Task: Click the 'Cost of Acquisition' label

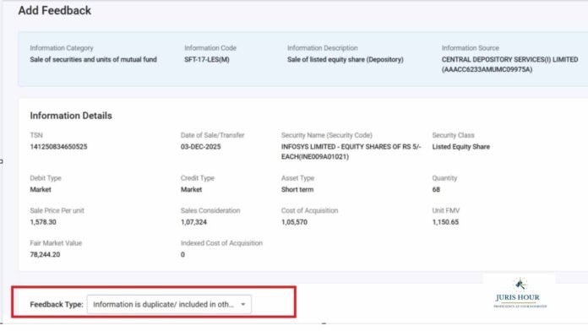Action: point(310,210)
